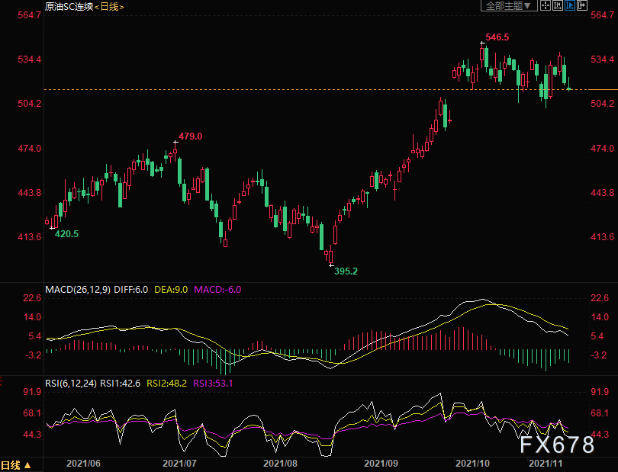Click the crosshair cursor icon in top toolbar
Screen dimensions: 618x472
click(x=546, y=5)
